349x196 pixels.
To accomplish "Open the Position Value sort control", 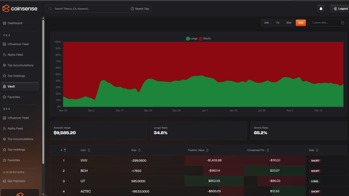I will [207, 150].
